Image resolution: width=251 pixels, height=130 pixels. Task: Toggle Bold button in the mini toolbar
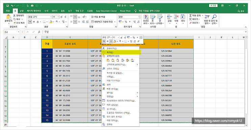point(104,41)
